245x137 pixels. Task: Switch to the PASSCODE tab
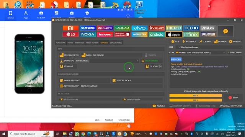[79, 43]
